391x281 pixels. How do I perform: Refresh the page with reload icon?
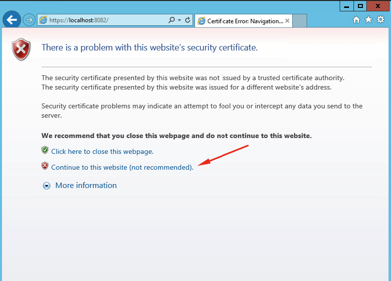tap(188, 20)
